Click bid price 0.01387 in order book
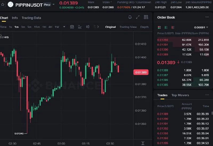Screen dimensions: 213x146 pyautogui.click(x=163, y=75)
